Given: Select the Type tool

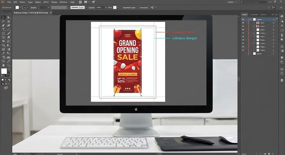Looking at the screenshot, I should pyautogui.click(x=3, y=29).
